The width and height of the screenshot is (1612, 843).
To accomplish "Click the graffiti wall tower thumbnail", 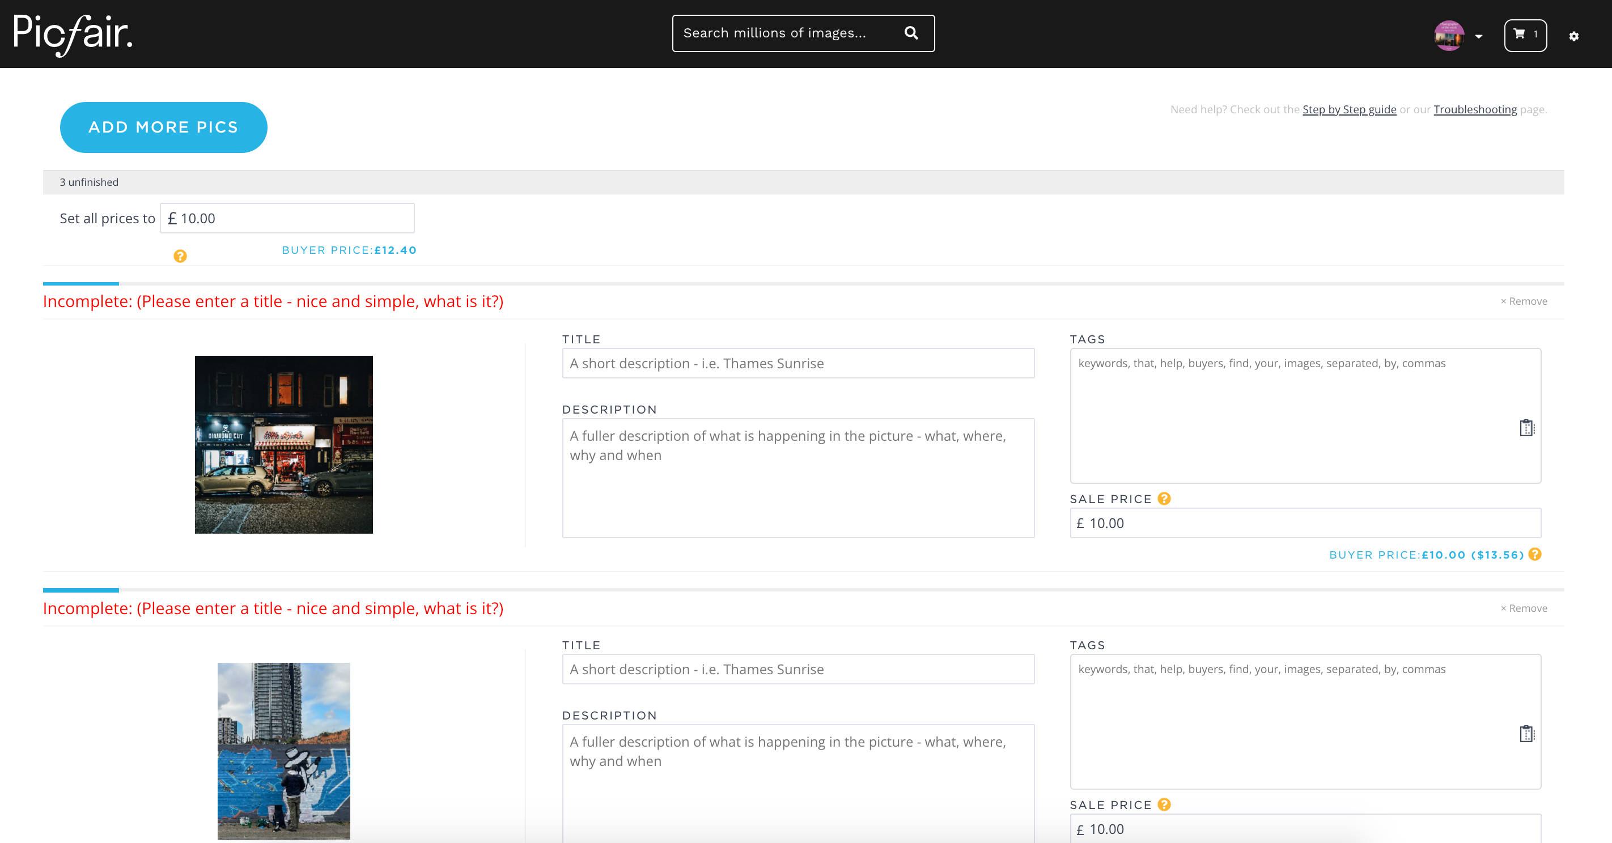I will 283,751.
